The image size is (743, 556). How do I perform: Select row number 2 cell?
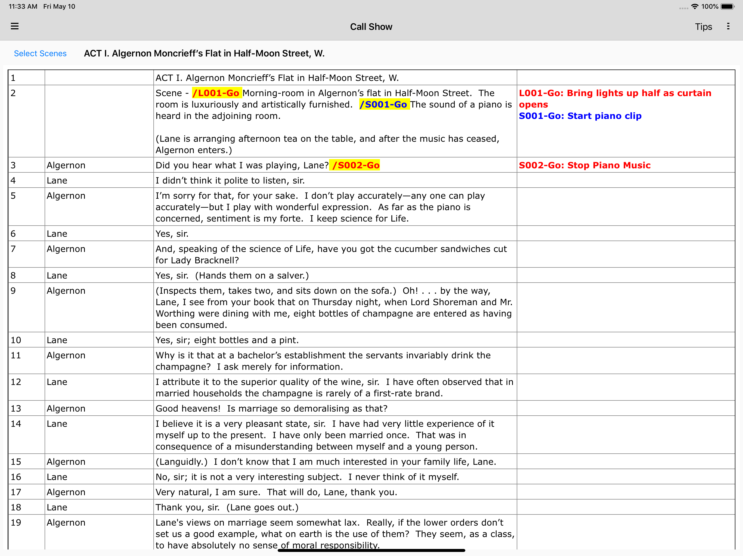[27, 121]
